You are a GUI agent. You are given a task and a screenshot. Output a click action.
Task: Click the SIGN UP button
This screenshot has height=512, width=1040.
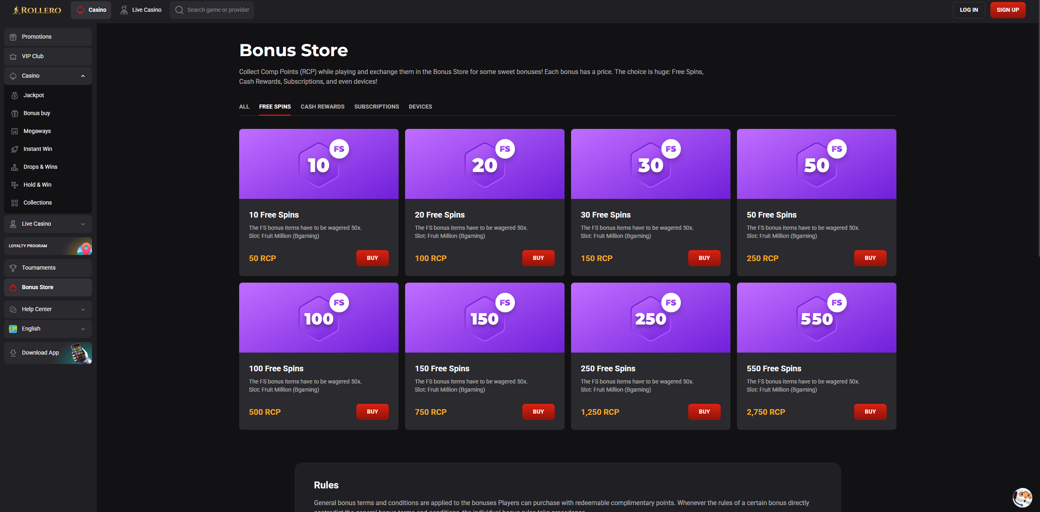click(x=1007, y=10)
